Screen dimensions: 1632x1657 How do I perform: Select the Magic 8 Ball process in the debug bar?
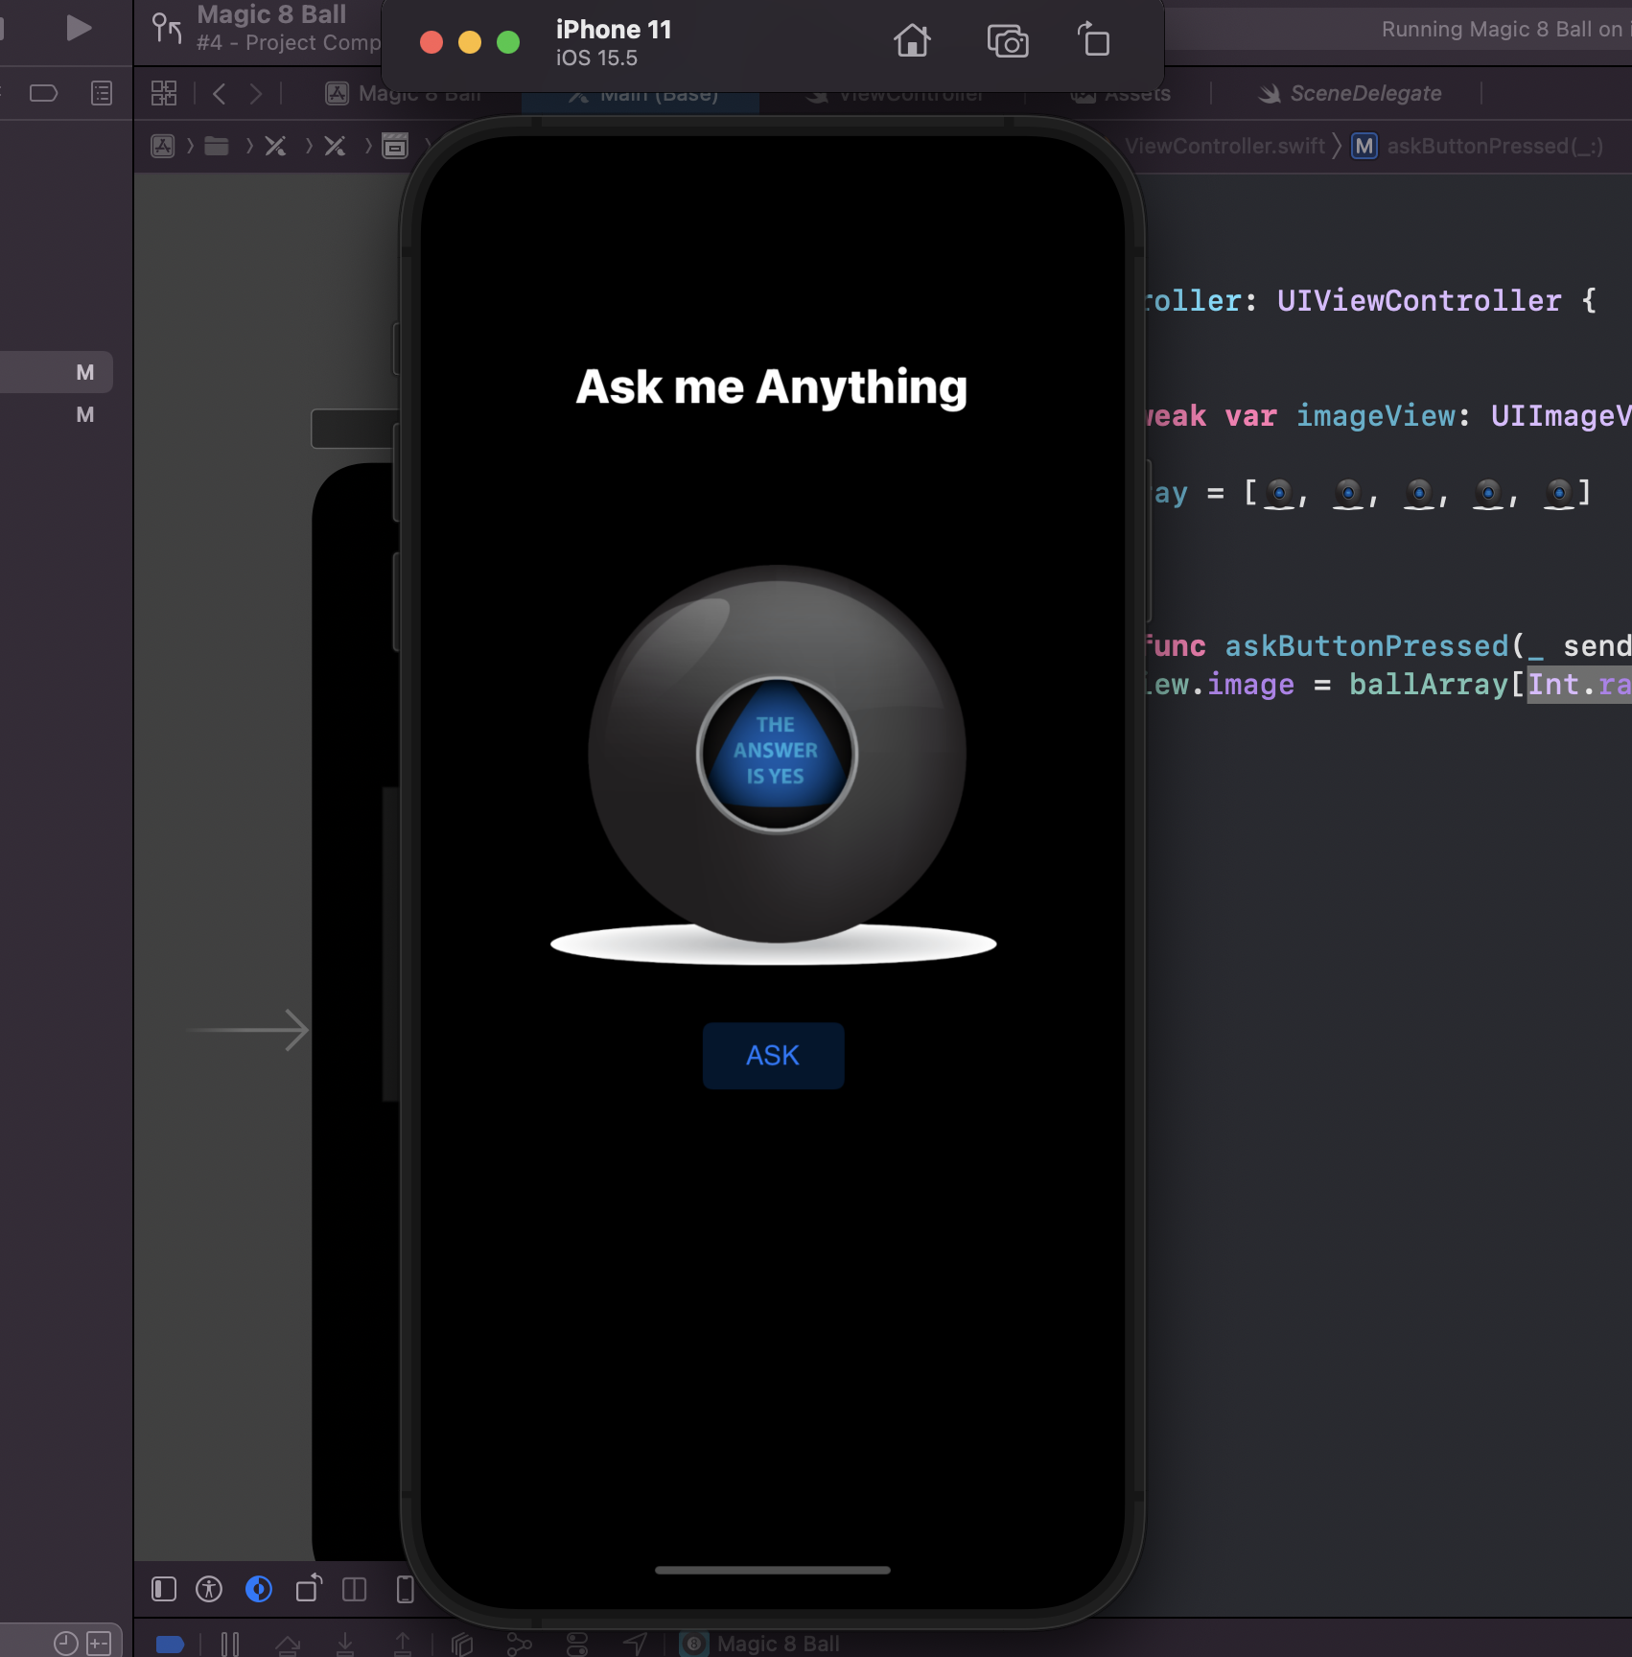click(x=760, y=1644)
